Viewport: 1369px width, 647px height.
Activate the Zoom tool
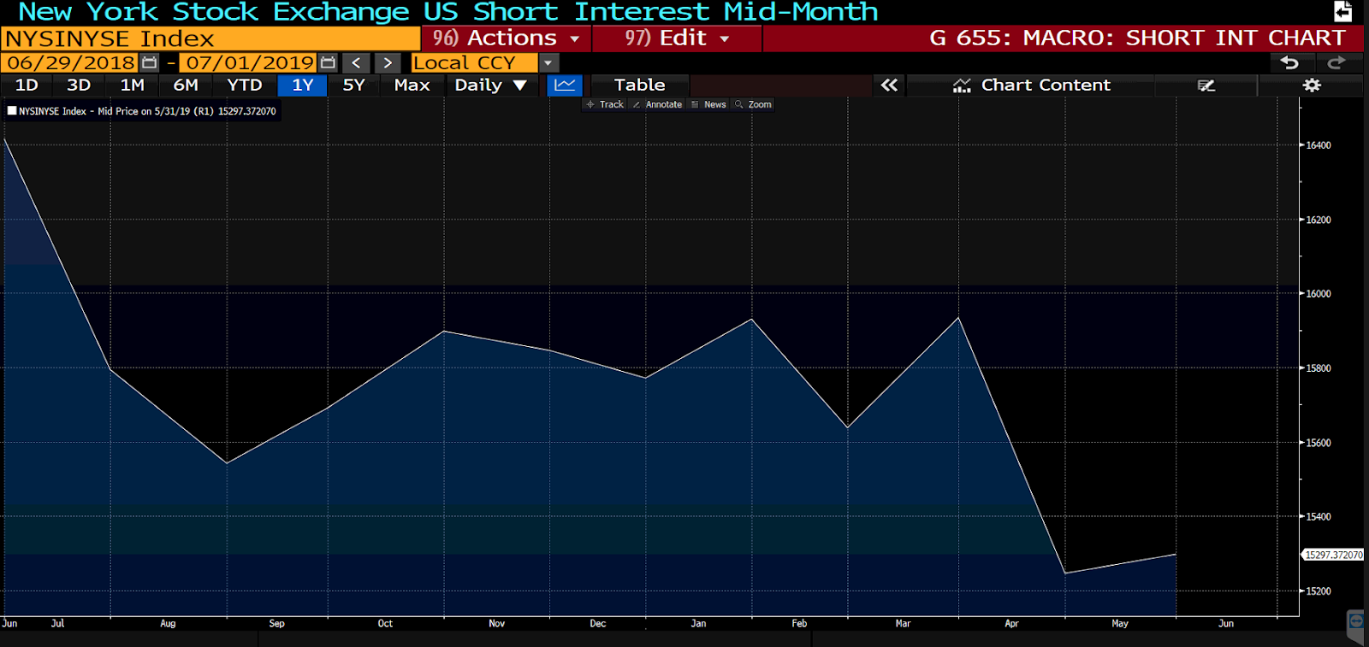tap(753, 104)
